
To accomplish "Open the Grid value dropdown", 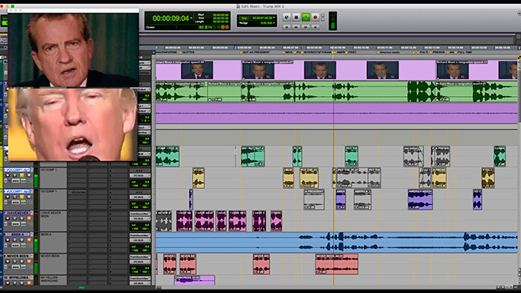I will (274, 18).
